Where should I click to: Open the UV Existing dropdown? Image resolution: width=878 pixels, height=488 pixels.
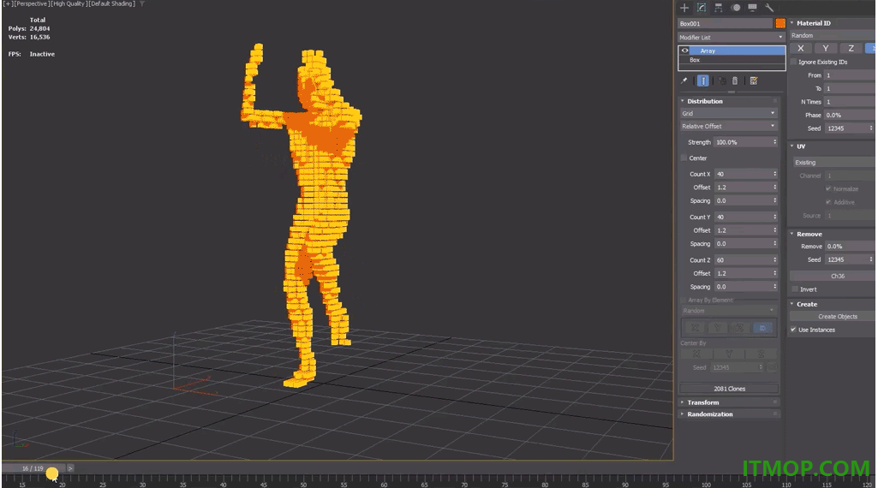[x=834, y=163]
